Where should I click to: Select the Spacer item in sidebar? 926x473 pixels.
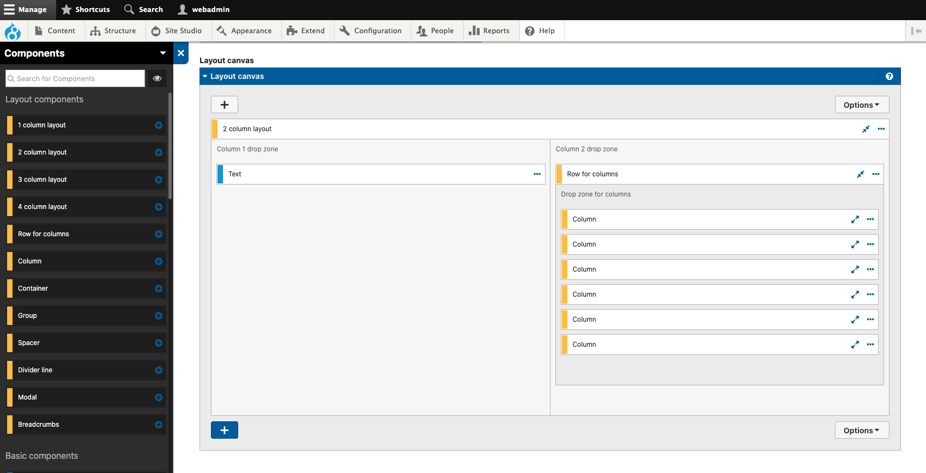tap(86, 343)
